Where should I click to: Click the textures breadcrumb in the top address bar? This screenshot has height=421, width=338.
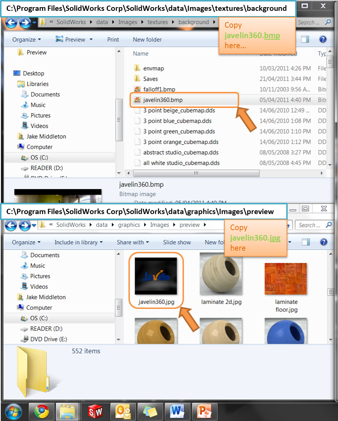click(157, 22)
